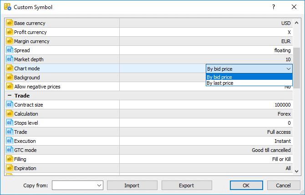Viewport: 305px width, 195px height.
Task: Click the Execution value 'Instant'
Action: 282,141
